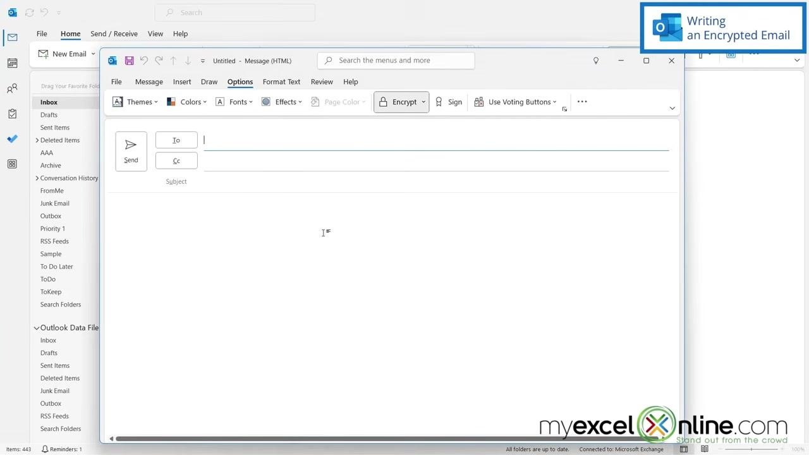Collapse Outlook Data File group
The width and height of the screenshot is (809, 455).
(x=37, y=328)
